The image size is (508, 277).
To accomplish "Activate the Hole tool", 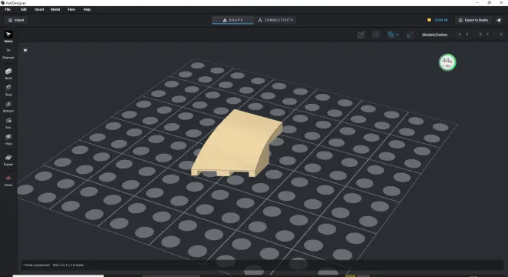I will pos(8,139).
